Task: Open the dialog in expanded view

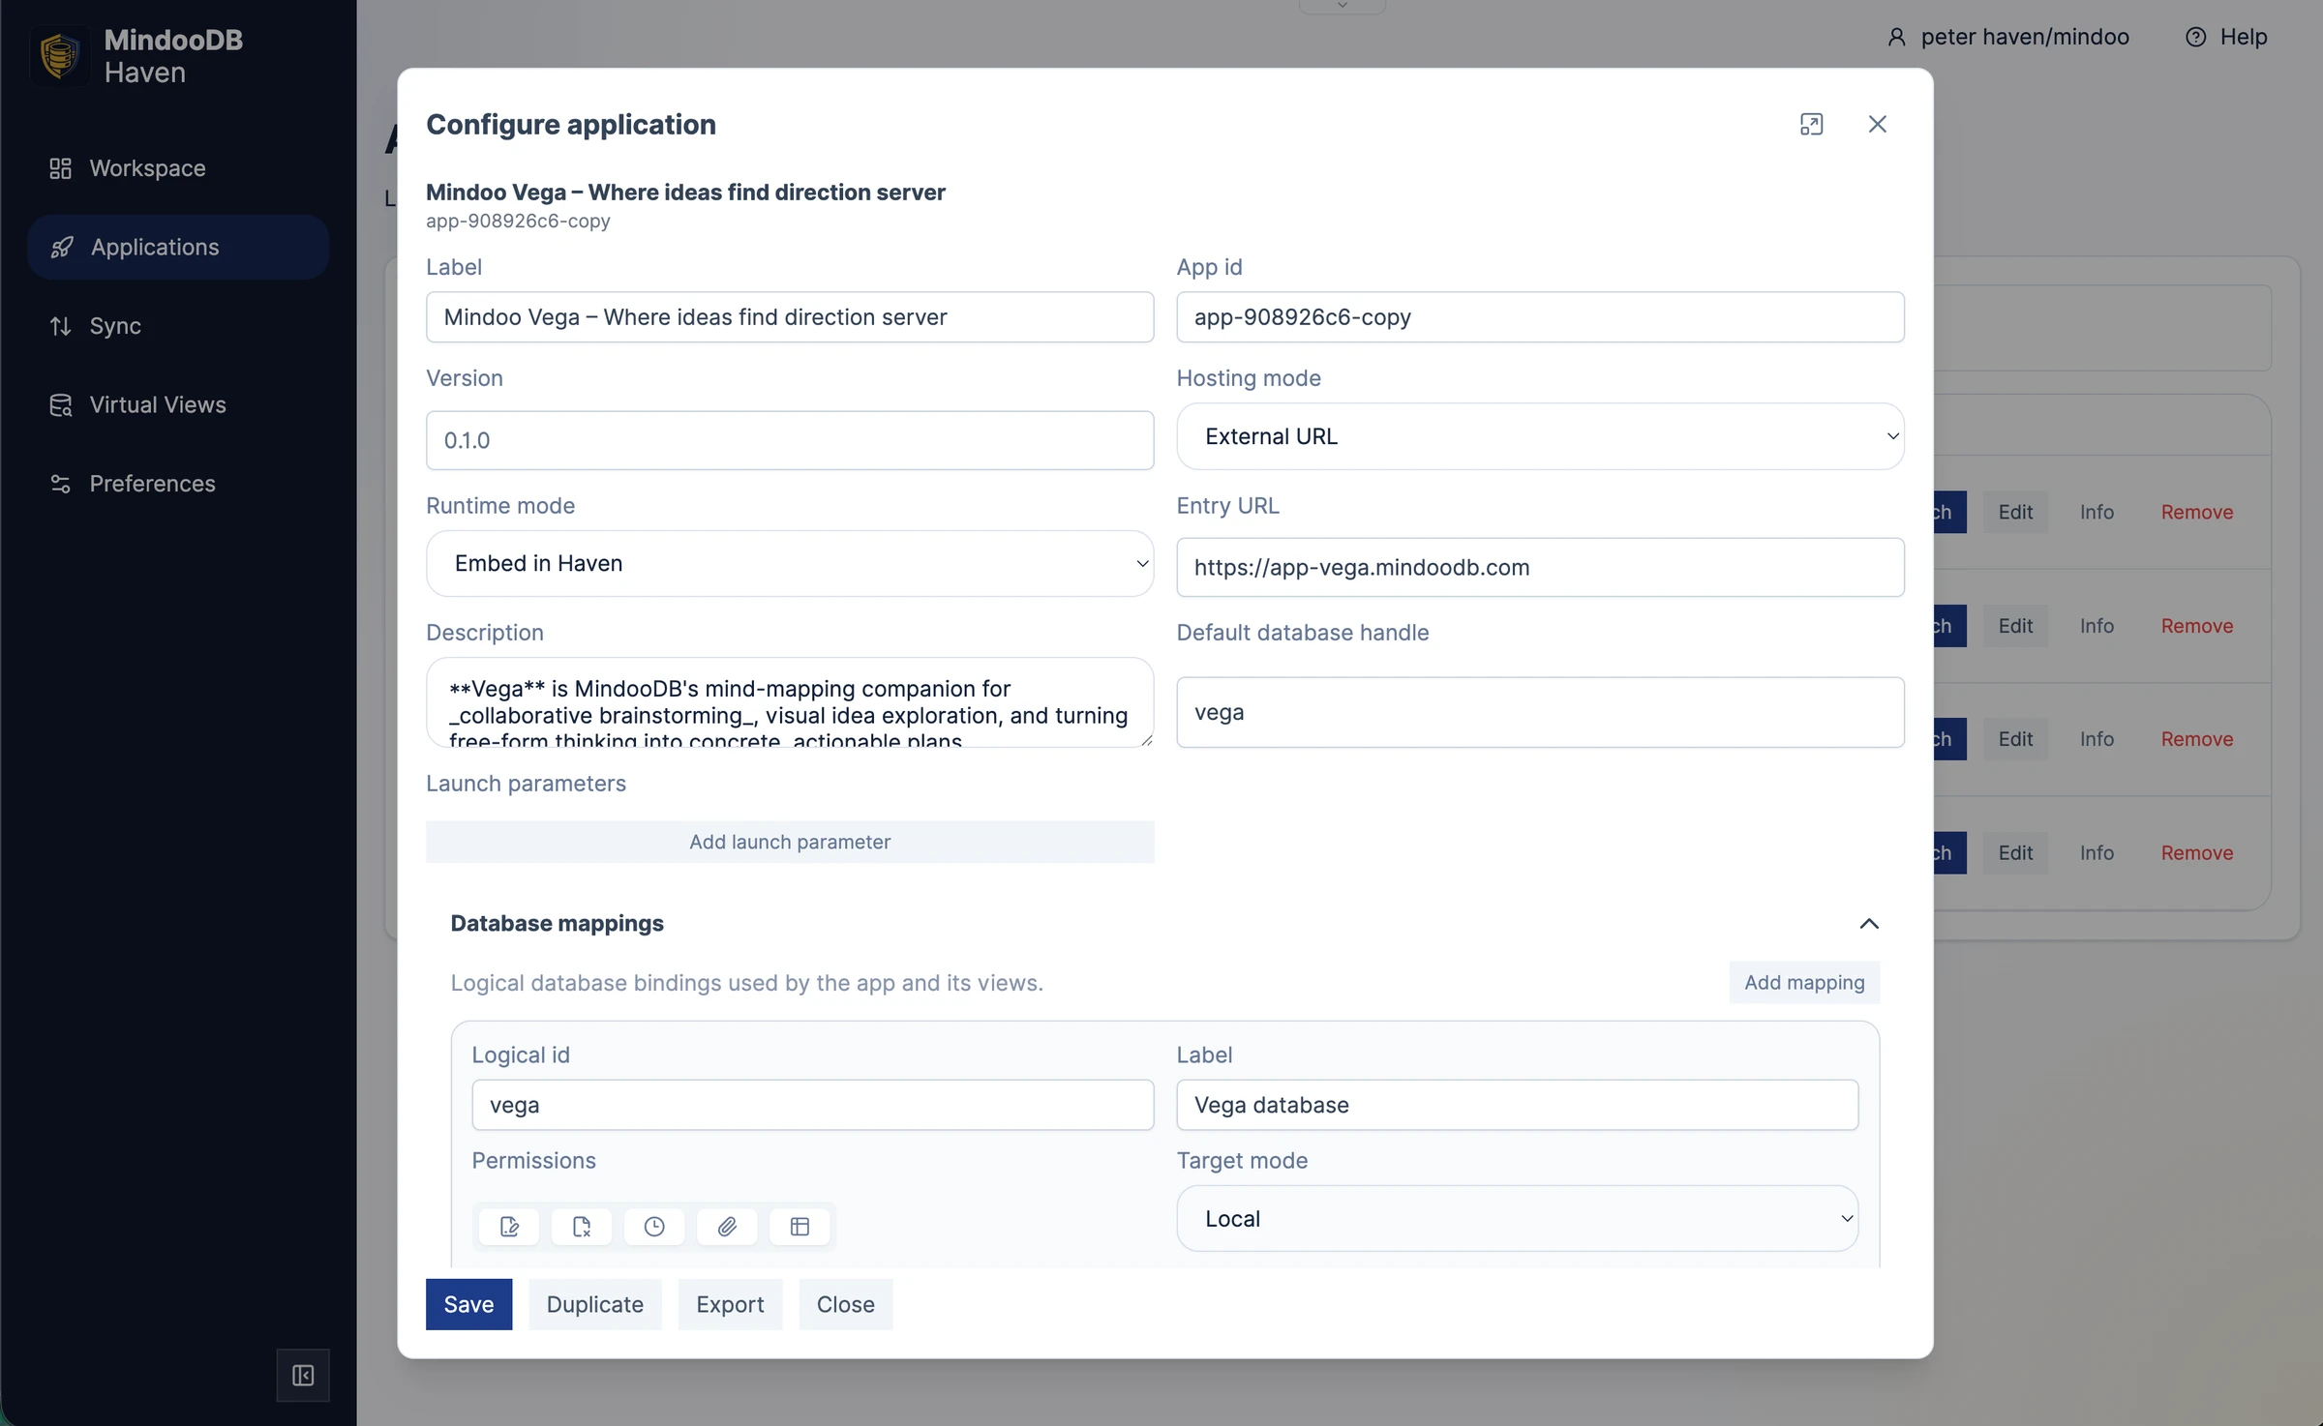Action: point(1812,124)
